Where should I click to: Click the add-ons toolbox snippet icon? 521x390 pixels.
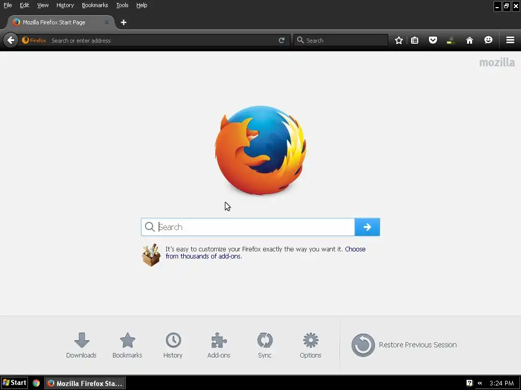coord(151,255)
